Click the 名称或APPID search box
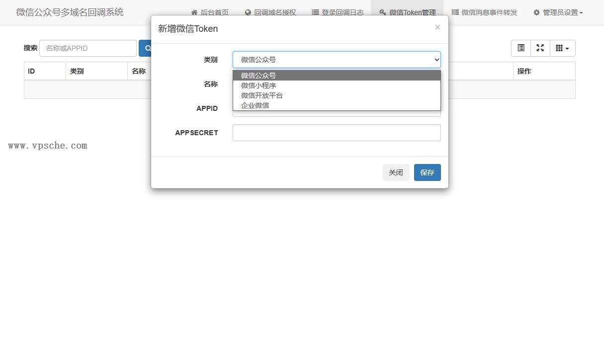 [x=87, y=48]
